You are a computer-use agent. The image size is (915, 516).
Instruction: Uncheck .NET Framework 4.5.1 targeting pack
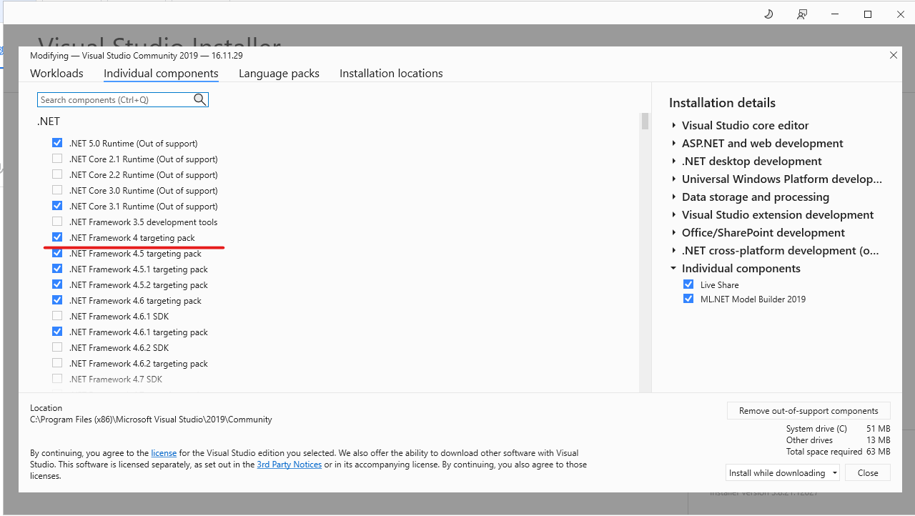pos(57,269)
